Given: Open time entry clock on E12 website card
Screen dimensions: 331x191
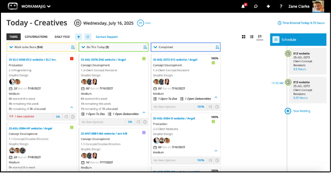Looking at the screenshot, I should [217, 107].
